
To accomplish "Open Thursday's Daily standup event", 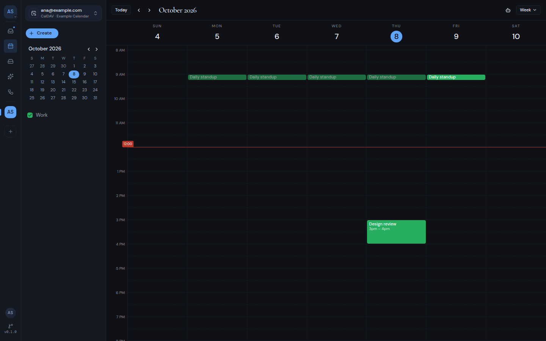I will pos(396,77).
